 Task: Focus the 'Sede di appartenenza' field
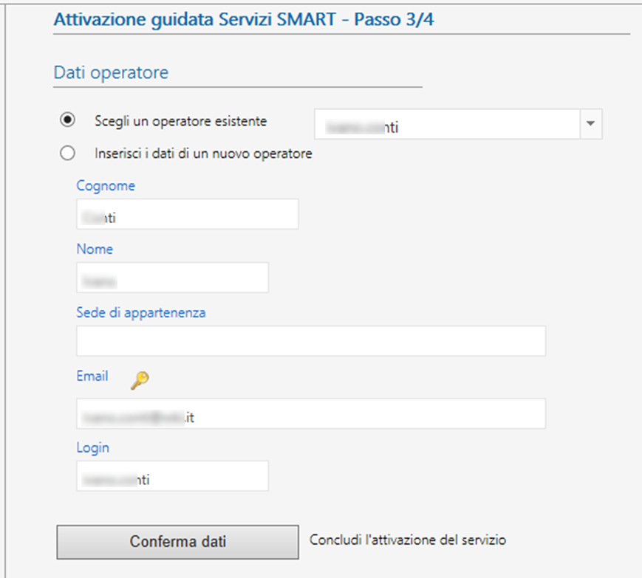tap(311, 341)
